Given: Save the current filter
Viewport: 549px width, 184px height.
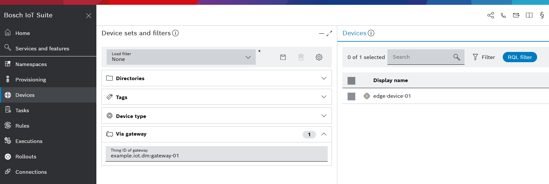Looking at the screenshot, I should click(283, 57).
